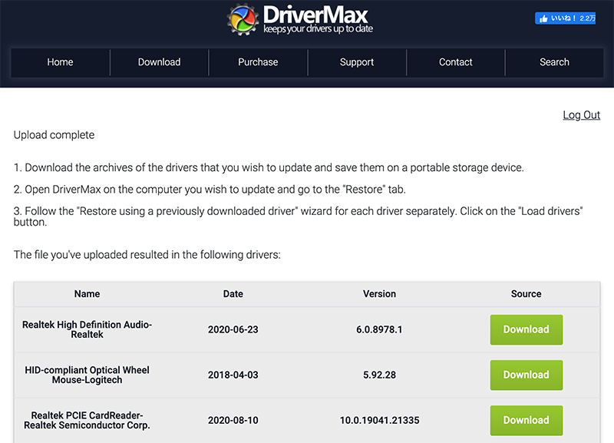This screenshot has height=443, width=614.
Task: Open the Support menu item
Action: click(x=357, y=62)
